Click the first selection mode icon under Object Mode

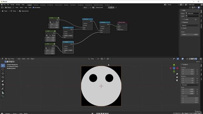pos(6,62)
